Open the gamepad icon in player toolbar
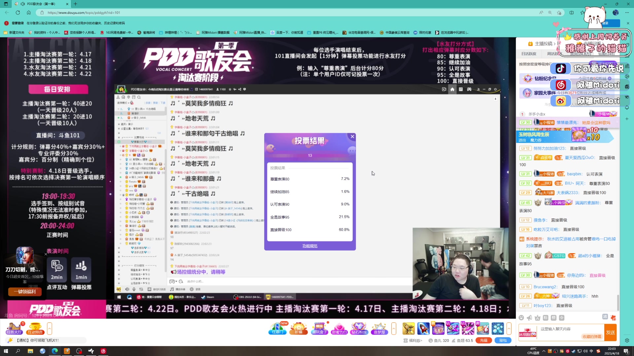 469,89
